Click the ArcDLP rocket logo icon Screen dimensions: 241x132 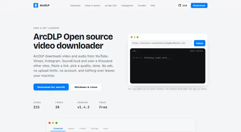point(36,5)
